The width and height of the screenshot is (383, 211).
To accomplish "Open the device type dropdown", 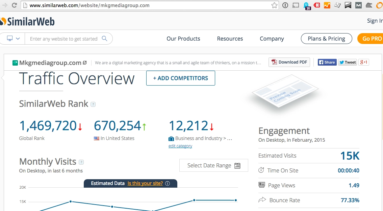I will point(13,39).
